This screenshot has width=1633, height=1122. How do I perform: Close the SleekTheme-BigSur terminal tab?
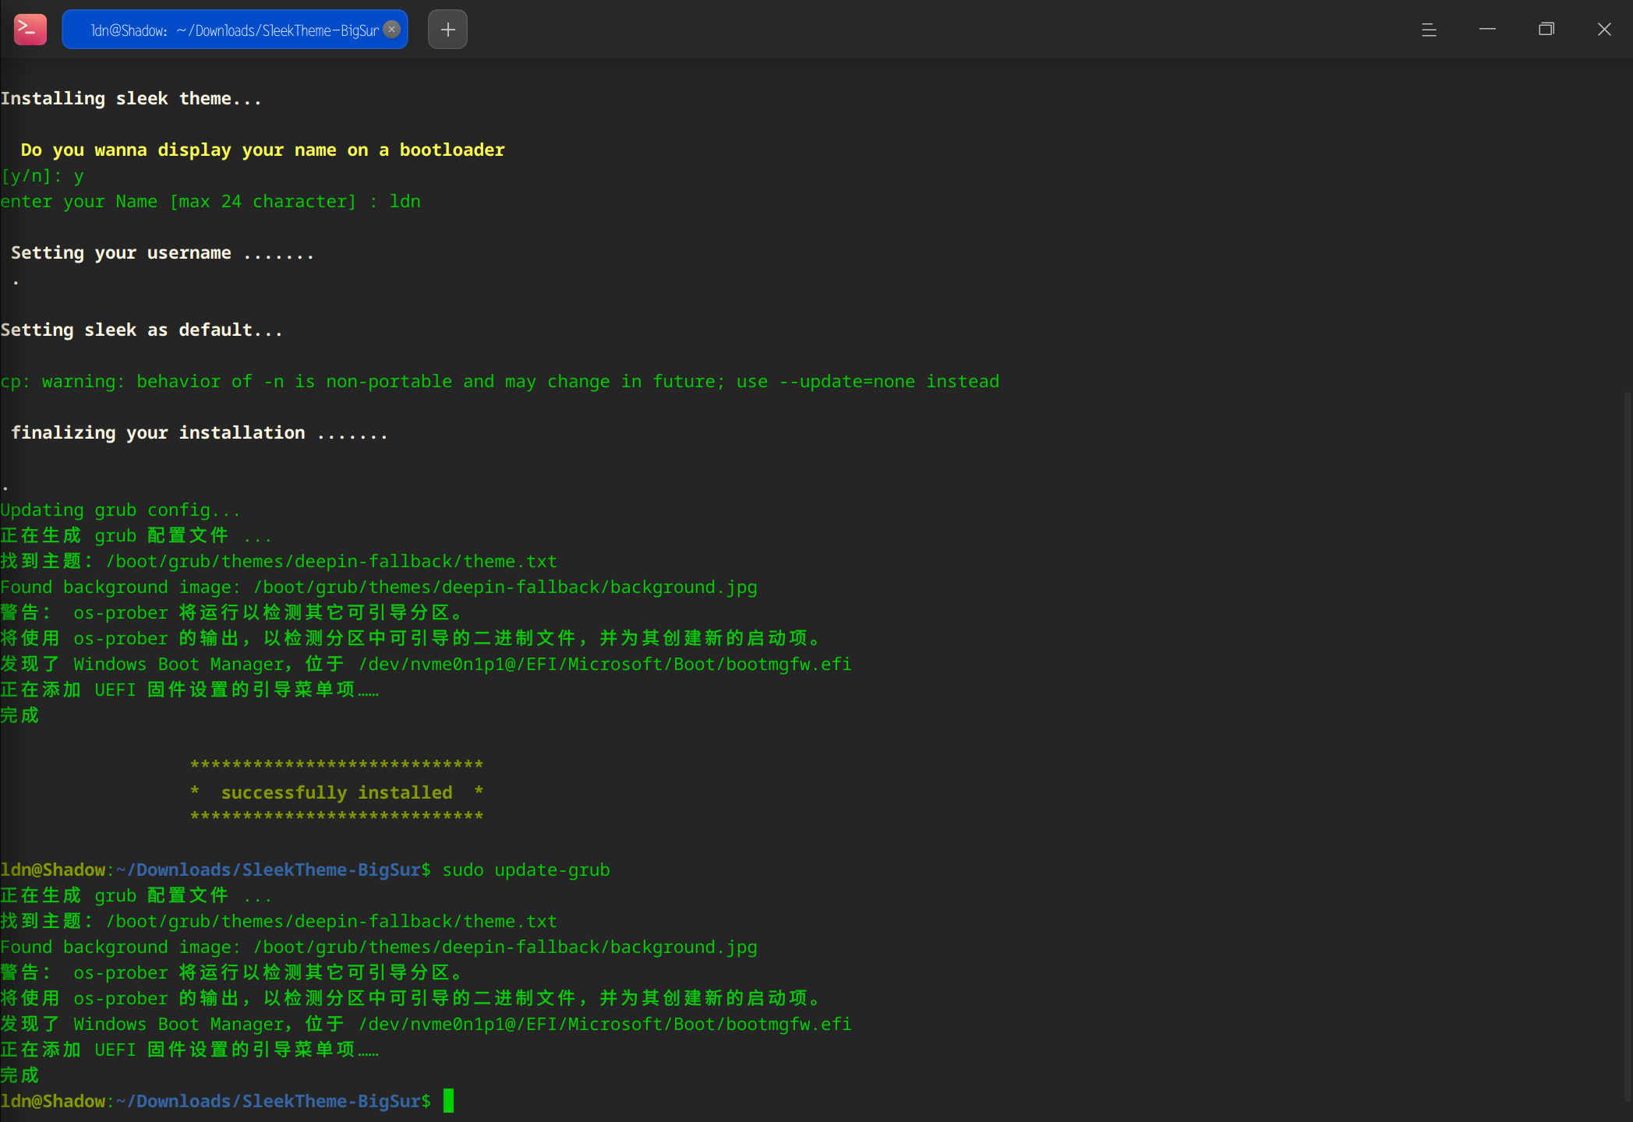(x=392, y=30)
